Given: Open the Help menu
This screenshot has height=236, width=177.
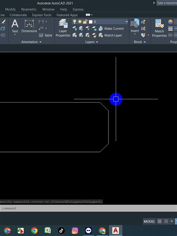Looking at the screenshot, I should 64,10.
